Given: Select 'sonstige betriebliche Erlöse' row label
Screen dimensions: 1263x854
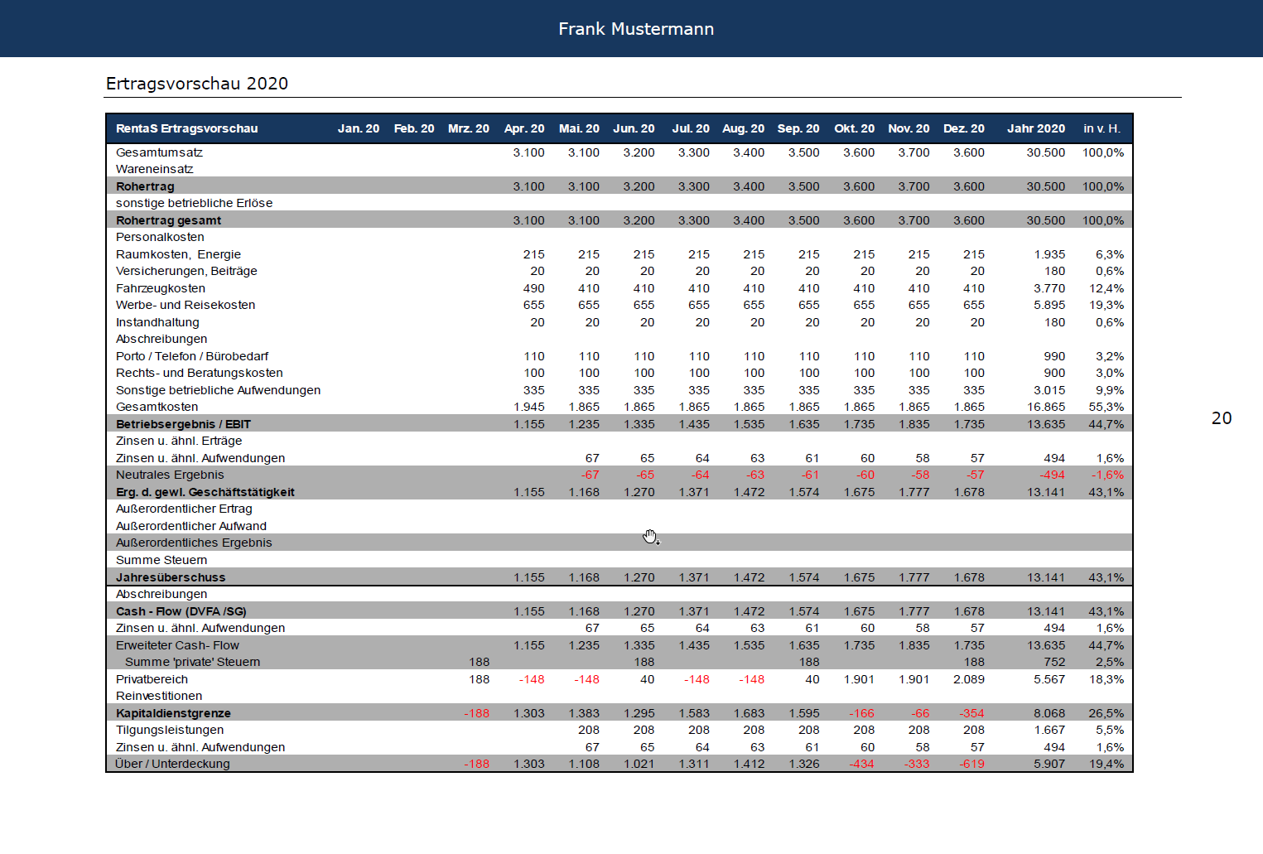Looking at the screenshot, I should coord(194,203).
